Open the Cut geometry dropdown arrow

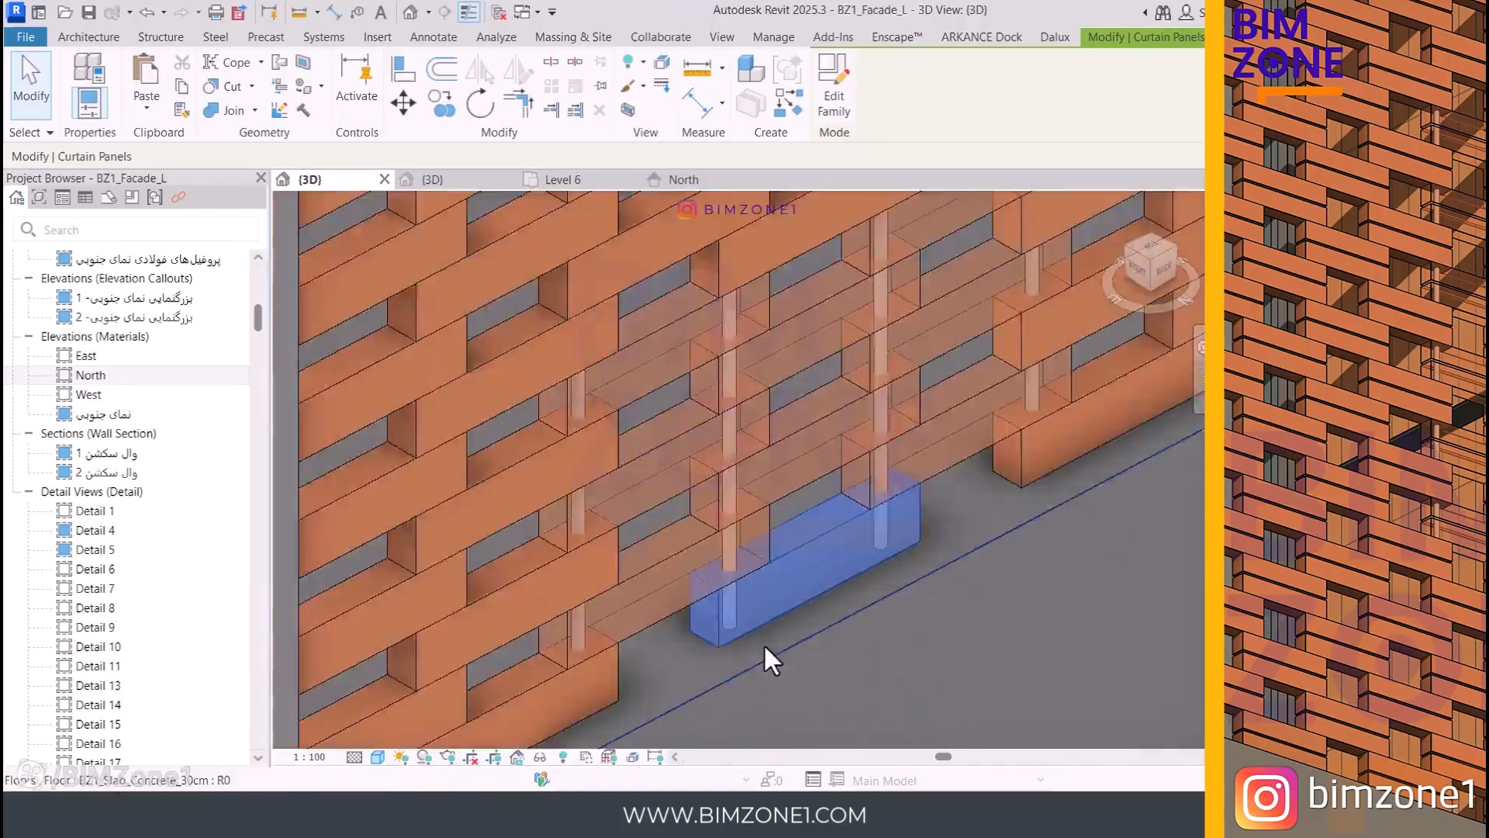(251, 86)
